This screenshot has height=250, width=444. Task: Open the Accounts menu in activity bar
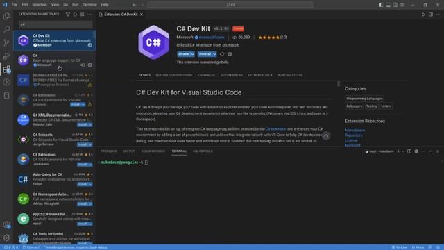[x=6, y=224]
